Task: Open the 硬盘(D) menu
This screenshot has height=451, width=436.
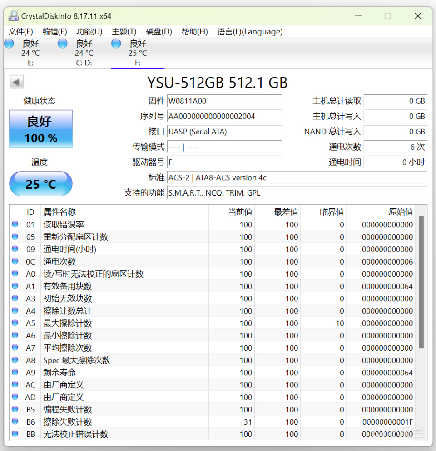Action: pos(159,32)
